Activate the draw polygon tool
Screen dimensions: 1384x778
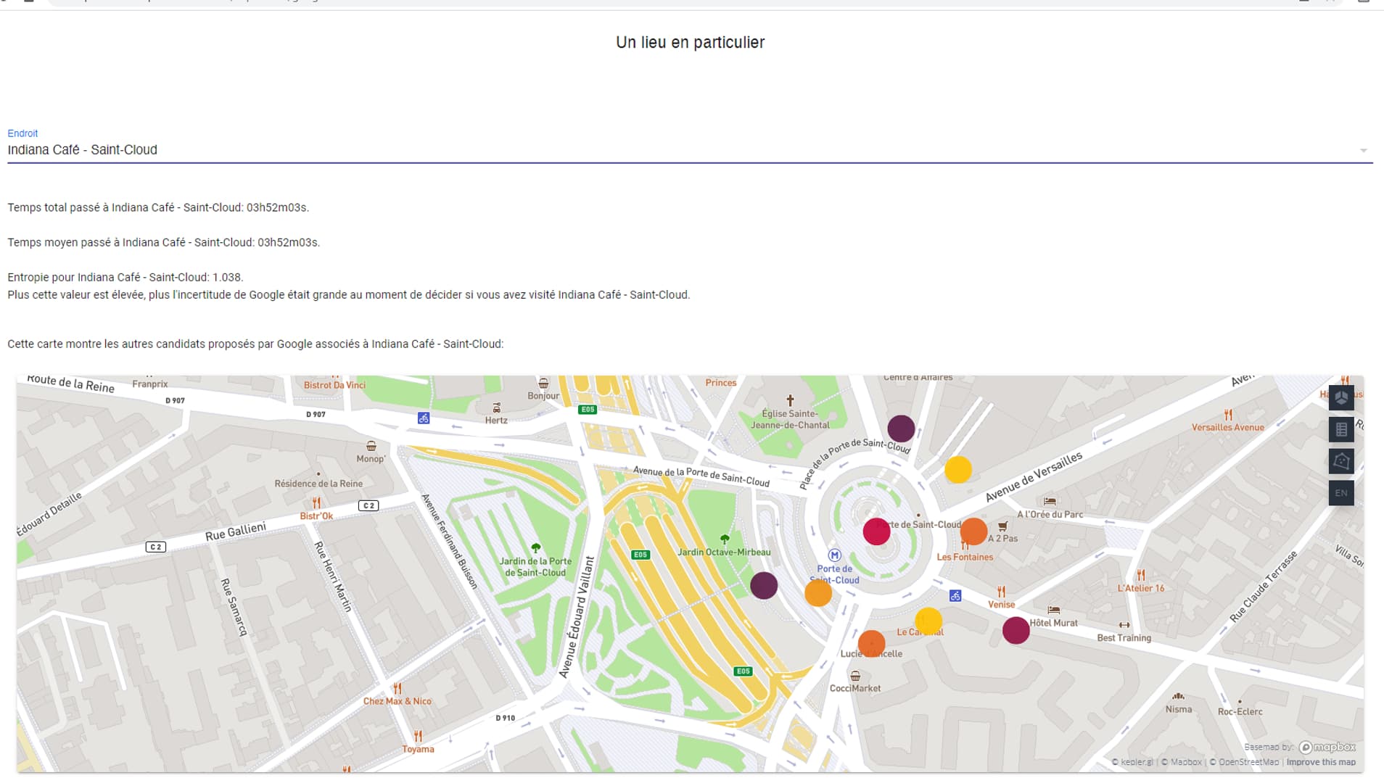click(x=1340, y=461)
